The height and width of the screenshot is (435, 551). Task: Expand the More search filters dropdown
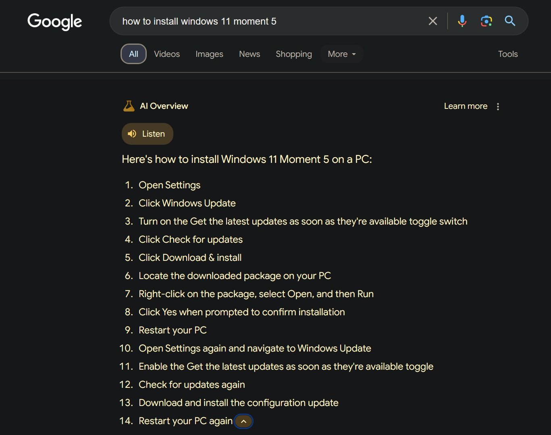(341, 54)
